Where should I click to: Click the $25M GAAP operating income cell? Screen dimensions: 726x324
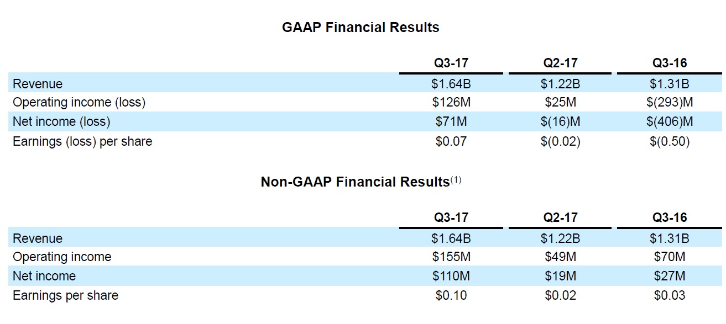click(560, 103)
